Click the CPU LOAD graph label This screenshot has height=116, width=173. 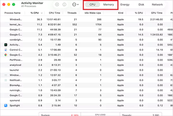(x=100, y=115)
